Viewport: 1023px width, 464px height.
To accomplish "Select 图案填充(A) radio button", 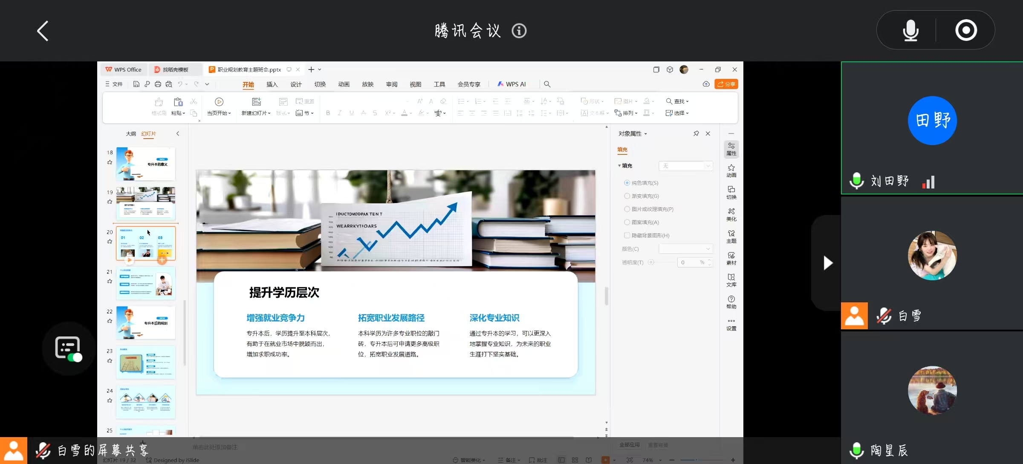I will click(627, 222).
